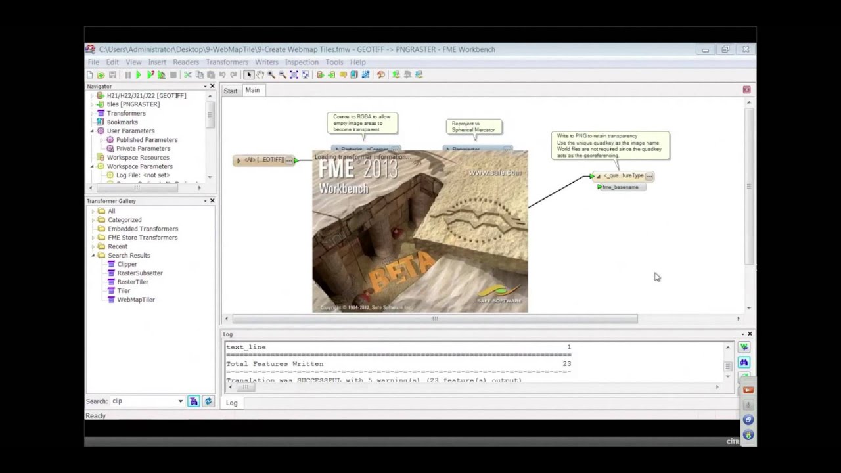The height and width of the screenshot is (473, 841).
Task: Expand the tiles [PNGRASTER] writer node
Action: pos(92,104)
